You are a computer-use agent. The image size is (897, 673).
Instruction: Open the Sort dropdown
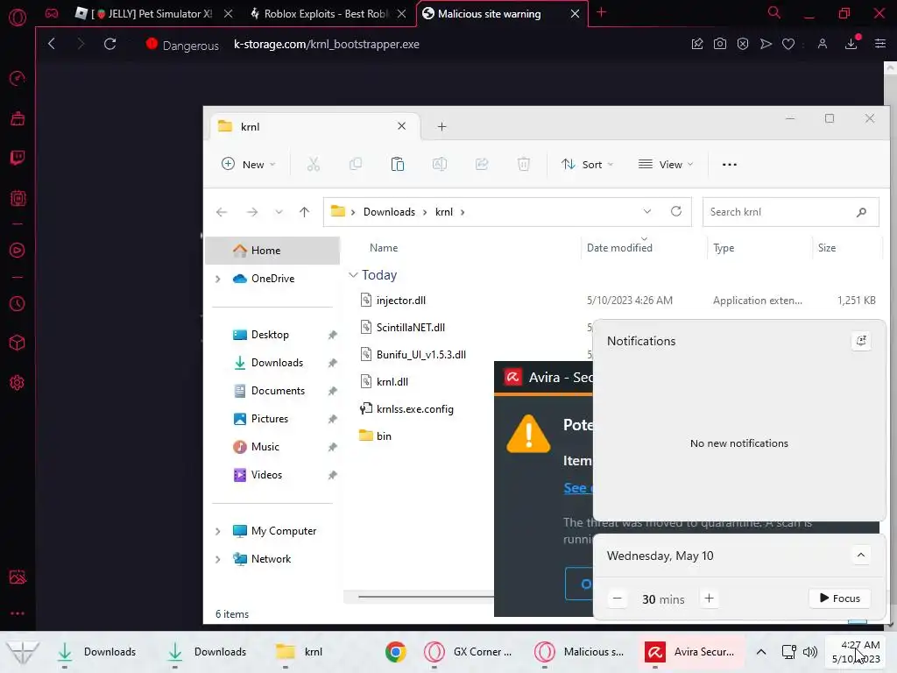[x=588, y=165]
